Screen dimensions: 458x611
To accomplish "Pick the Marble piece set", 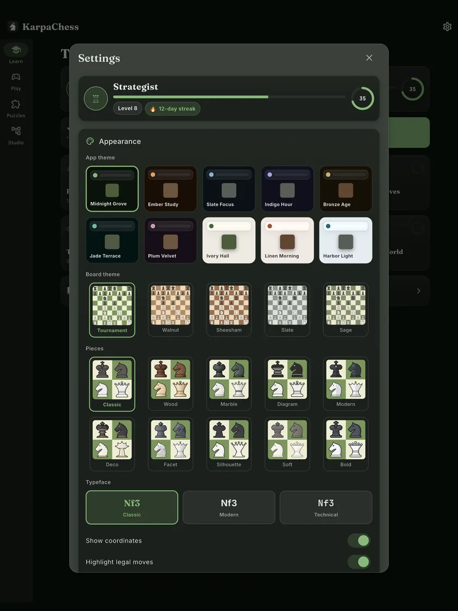I will (229, 384).
